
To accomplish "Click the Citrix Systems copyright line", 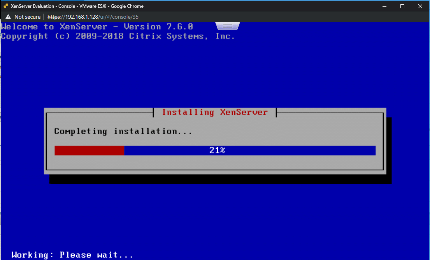I will click(118, 36).
